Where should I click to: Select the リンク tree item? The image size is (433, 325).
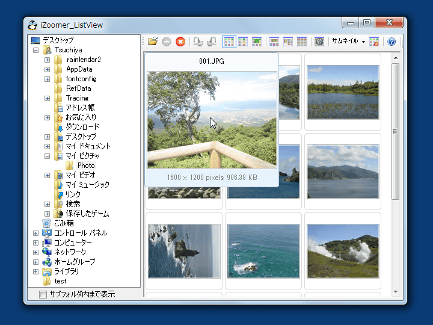(73, 194)
